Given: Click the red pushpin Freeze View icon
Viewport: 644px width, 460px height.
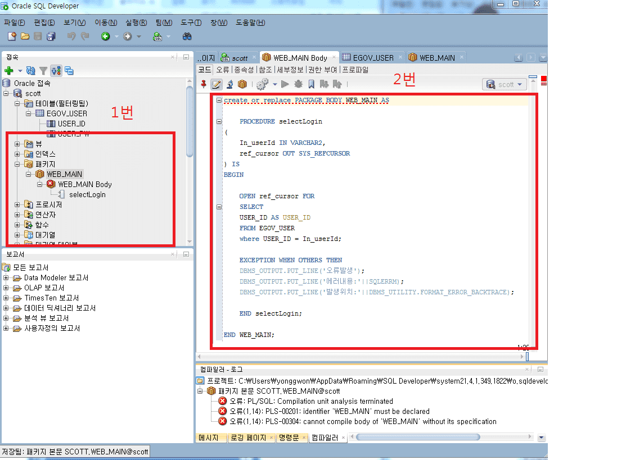Looking at the screenshot, I should [204, 84].
